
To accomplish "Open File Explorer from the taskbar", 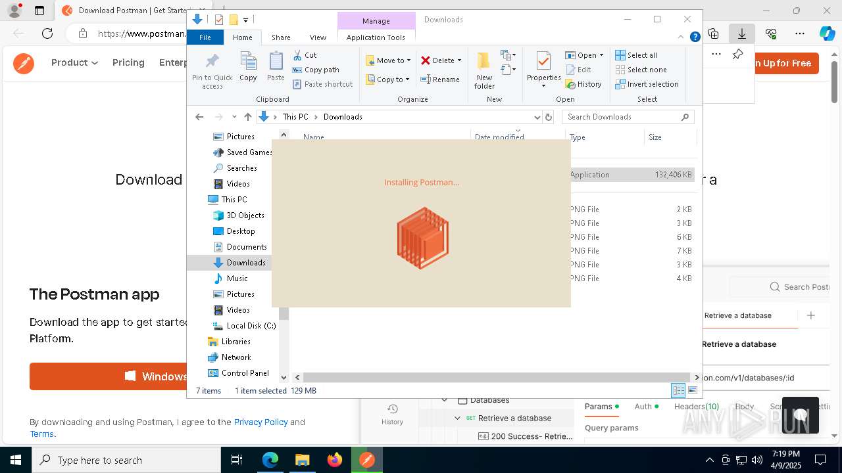I will pos(302,460).
